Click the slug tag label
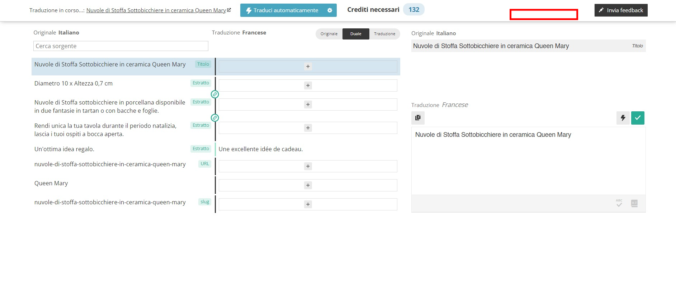The width and height of the screenshot is (676, 288). 205,202
